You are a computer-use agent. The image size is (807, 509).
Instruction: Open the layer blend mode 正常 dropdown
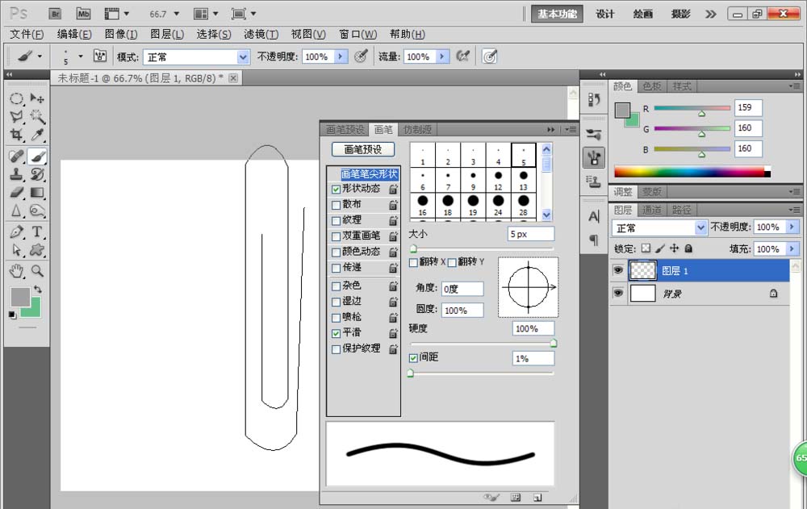(700, 227)
